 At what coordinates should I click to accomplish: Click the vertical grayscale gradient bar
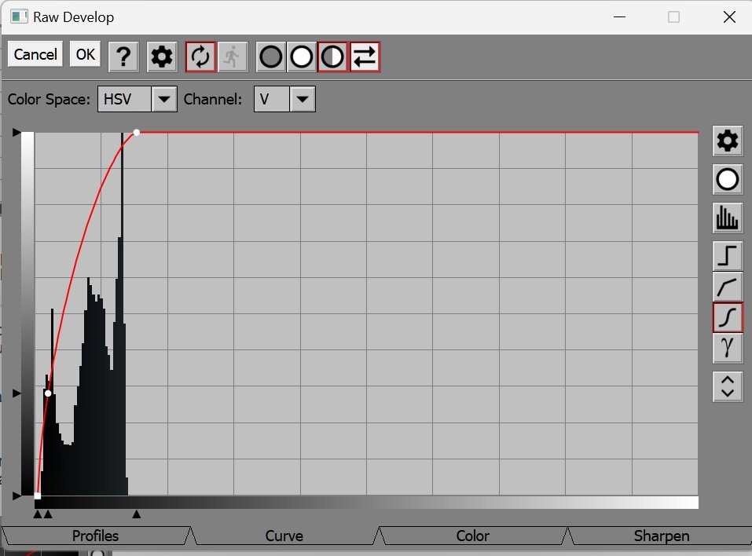pos(28,313)
